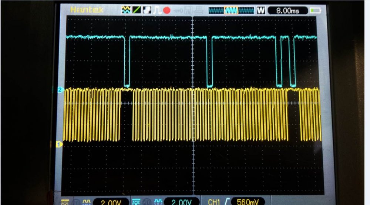Check the battery level indicator
Image resolution: width=370 pixels, height=205 pixels.
click(315, 10)
